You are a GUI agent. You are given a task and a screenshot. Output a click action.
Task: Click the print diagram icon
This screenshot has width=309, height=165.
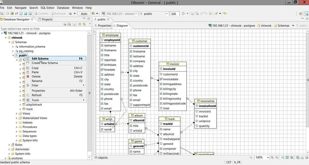(302, 157)
